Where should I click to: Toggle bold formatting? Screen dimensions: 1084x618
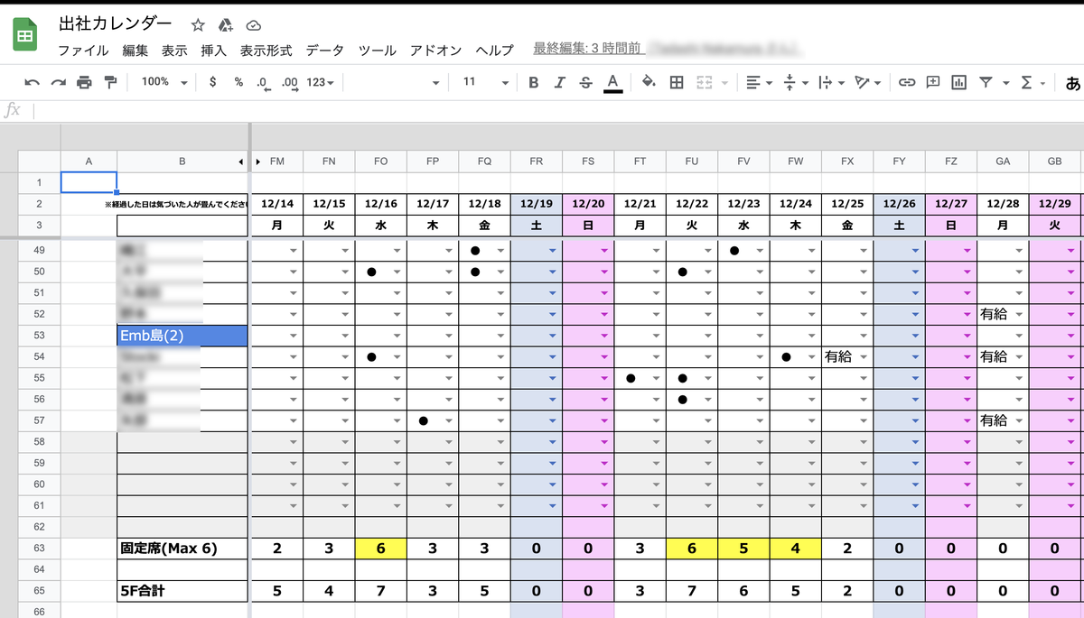[533, 82]
